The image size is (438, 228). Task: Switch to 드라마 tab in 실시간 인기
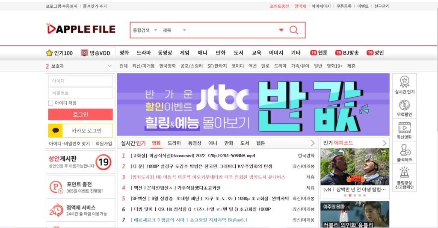point(174,143)
